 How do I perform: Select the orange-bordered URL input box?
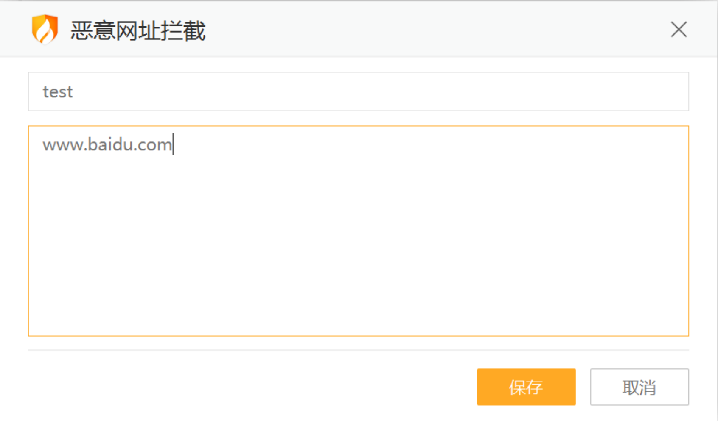click(x=358, y=231)
